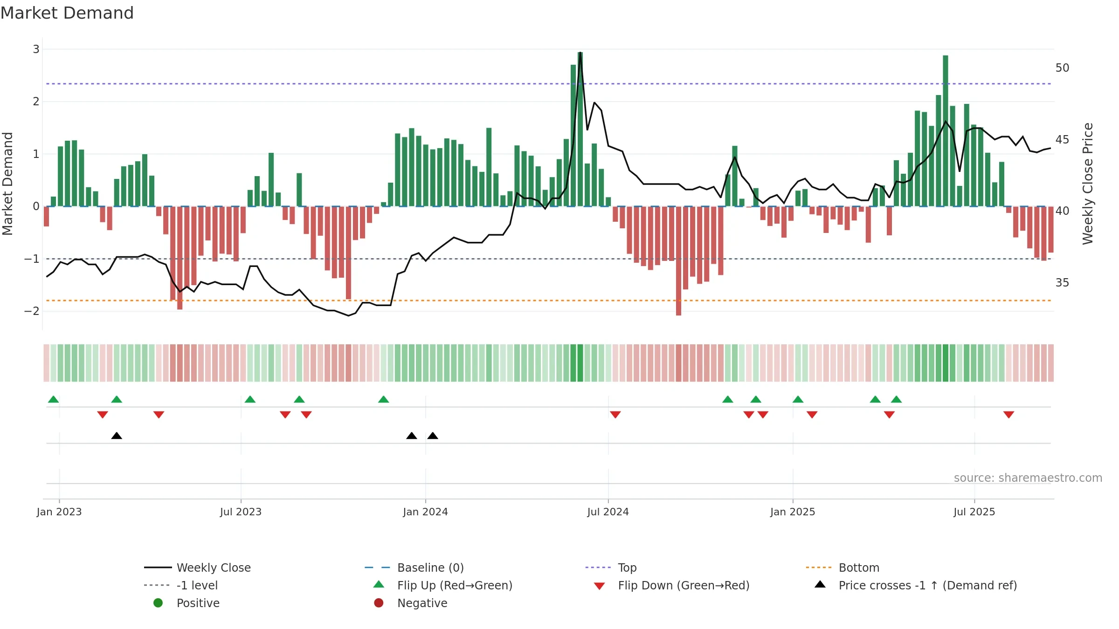Click the green Flip Up legend triangle

pyautogui.click(x=379, y=584)
